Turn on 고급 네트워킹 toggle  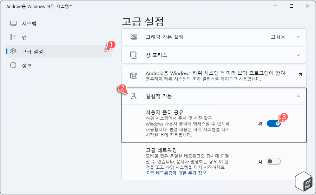pyautogui.click(x=274, y=161)
